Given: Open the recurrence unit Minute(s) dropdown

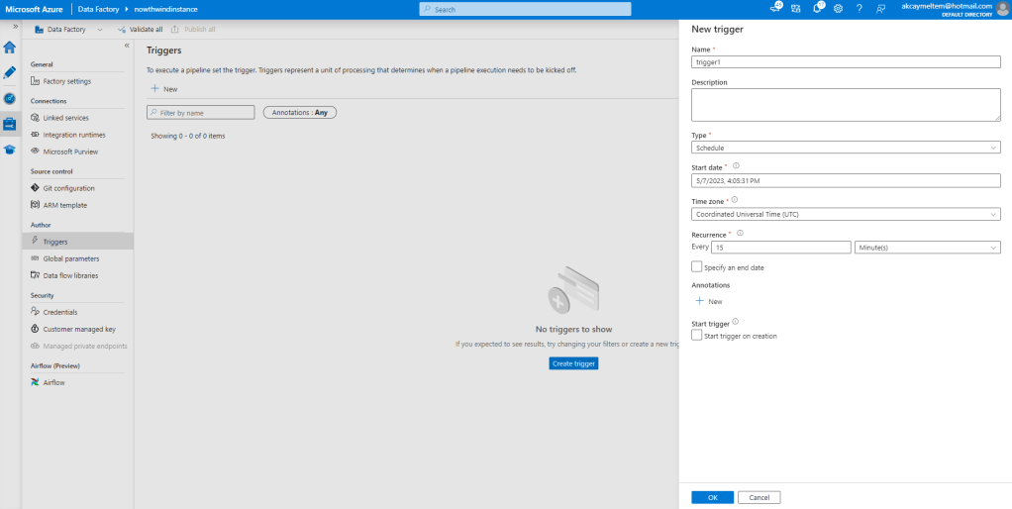Looking at the screenshot, I should tap(927, 248).
